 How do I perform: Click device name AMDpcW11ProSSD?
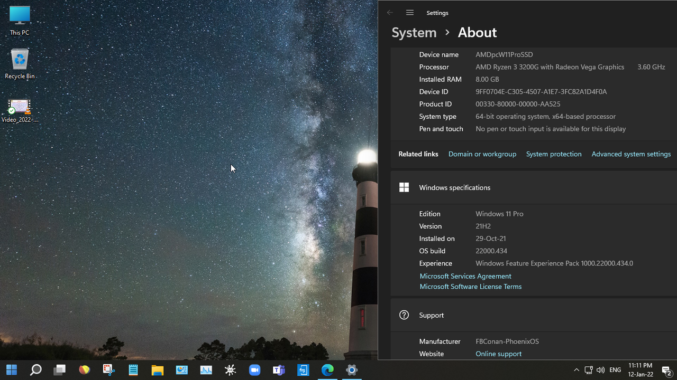pos(504,54)
